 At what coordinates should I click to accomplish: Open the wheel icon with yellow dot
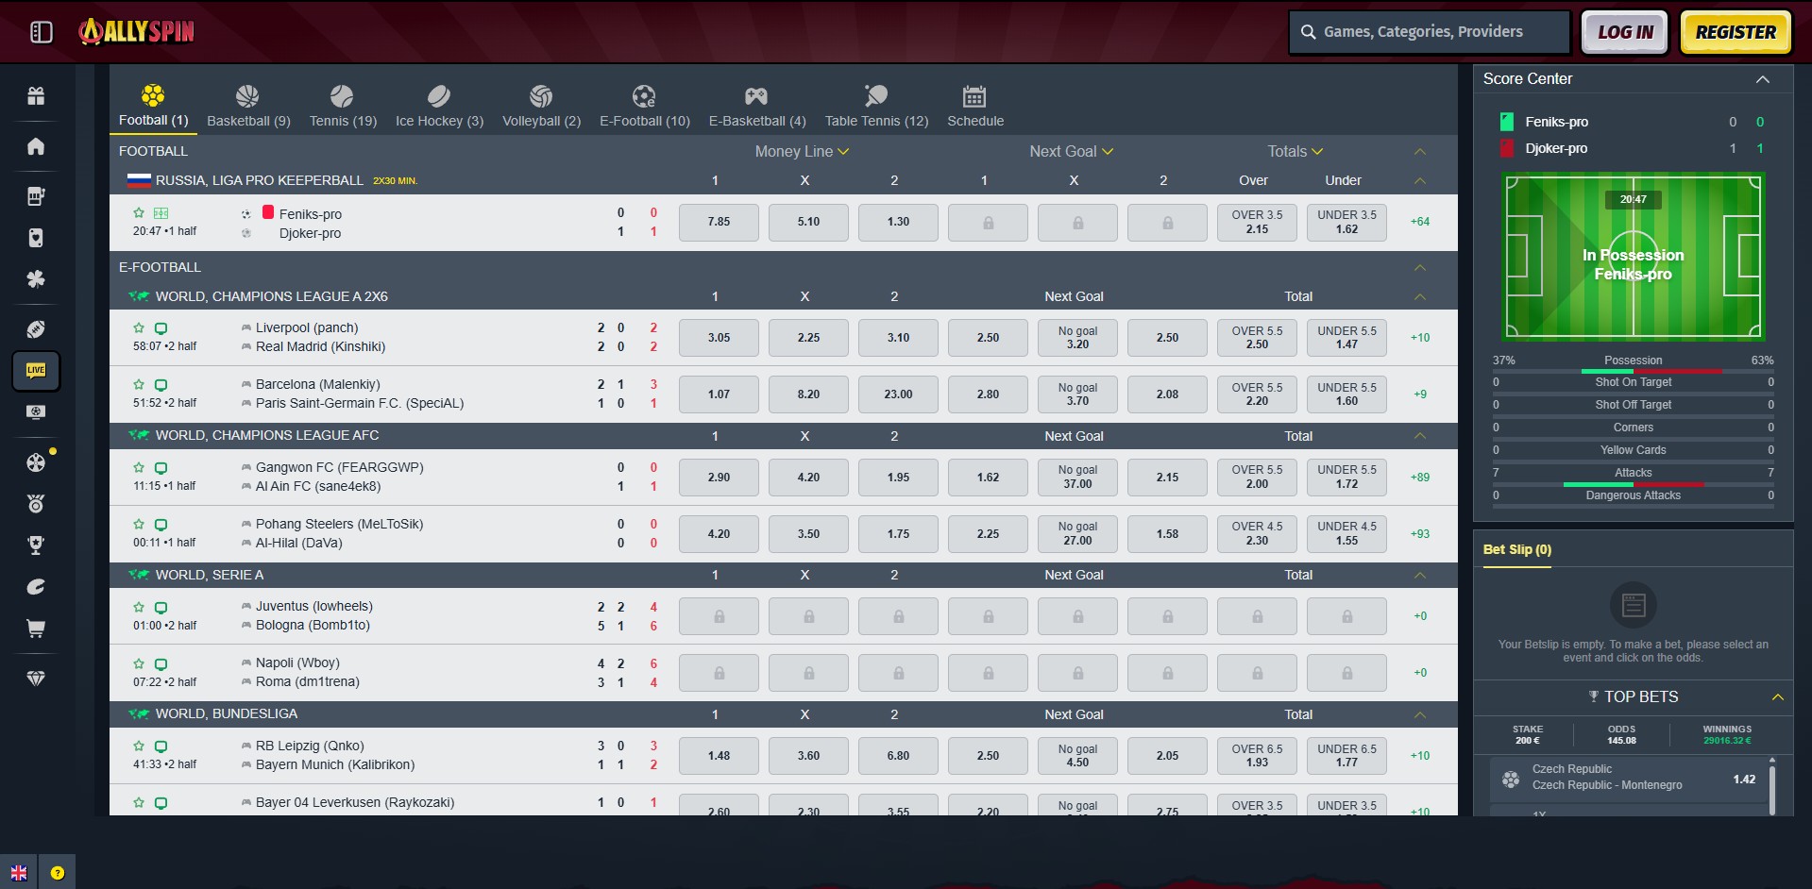tap(36, 462)
